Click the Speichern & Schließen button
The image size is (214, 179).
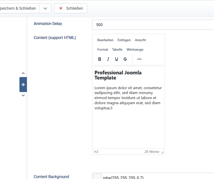pos(18,8)
